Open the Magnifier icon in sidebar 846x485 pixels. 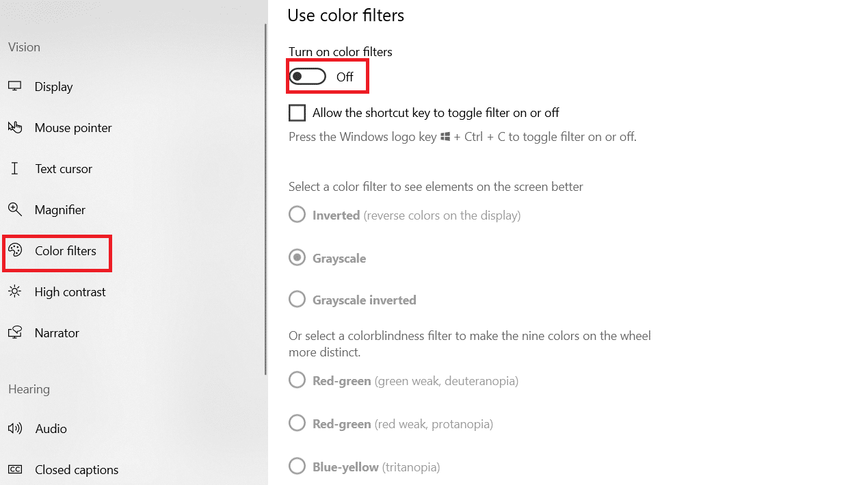pyautogui.click(x=15, y=210)
